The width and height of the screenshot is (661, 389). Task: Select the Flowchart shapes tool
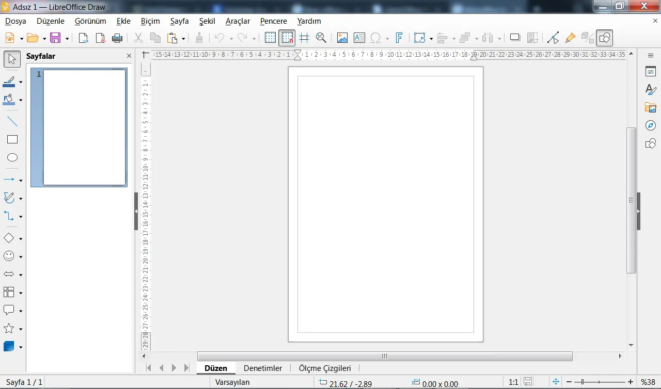[9, 293]
